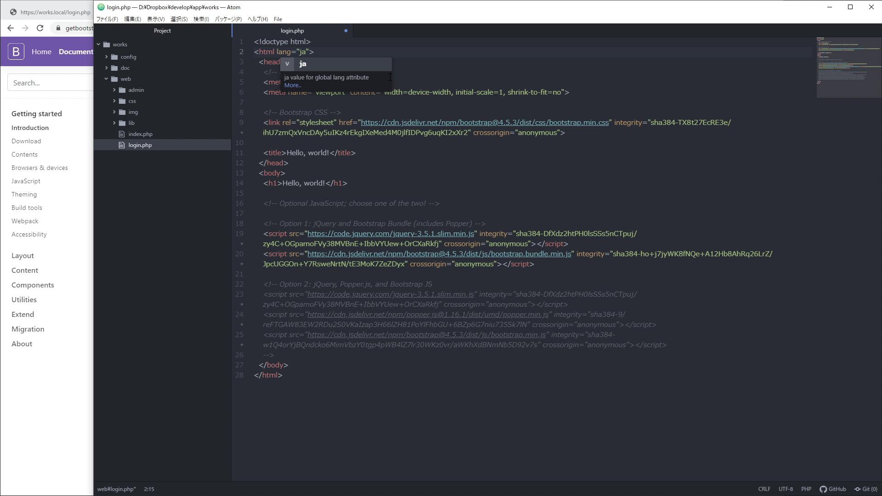Click Components section in docs sidebar

click(x=33, y=285)
